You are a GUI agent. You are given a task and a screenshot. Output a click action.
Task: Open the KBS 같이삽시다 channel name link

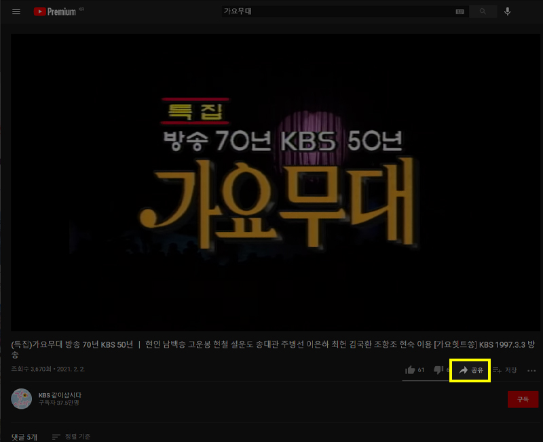click(60, 395)
